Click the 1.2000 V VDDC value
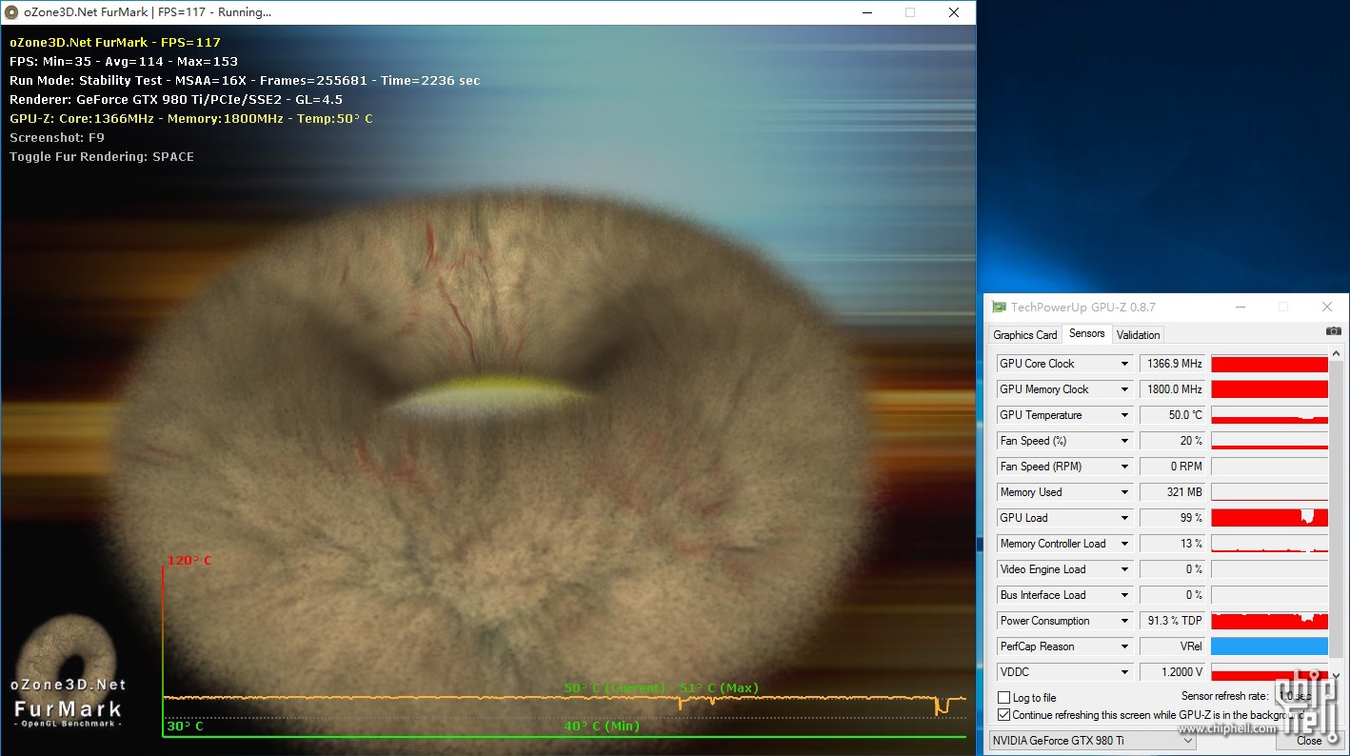The image size is (1350, 756). [x=1173, y=672]
